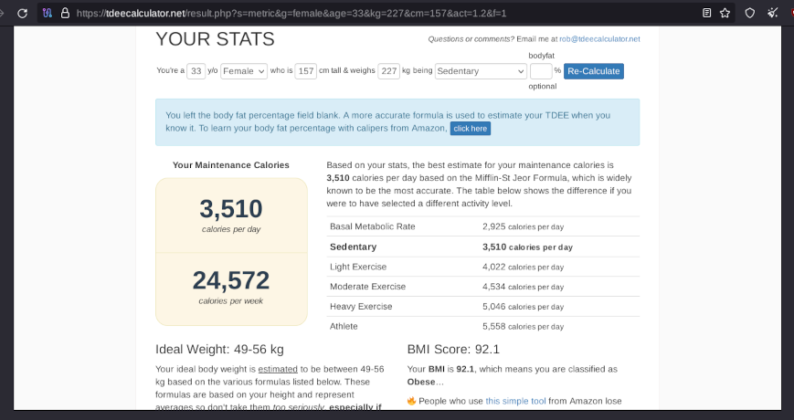
Task: Click the fire emoji before 'People who use'
Action: 411,401
